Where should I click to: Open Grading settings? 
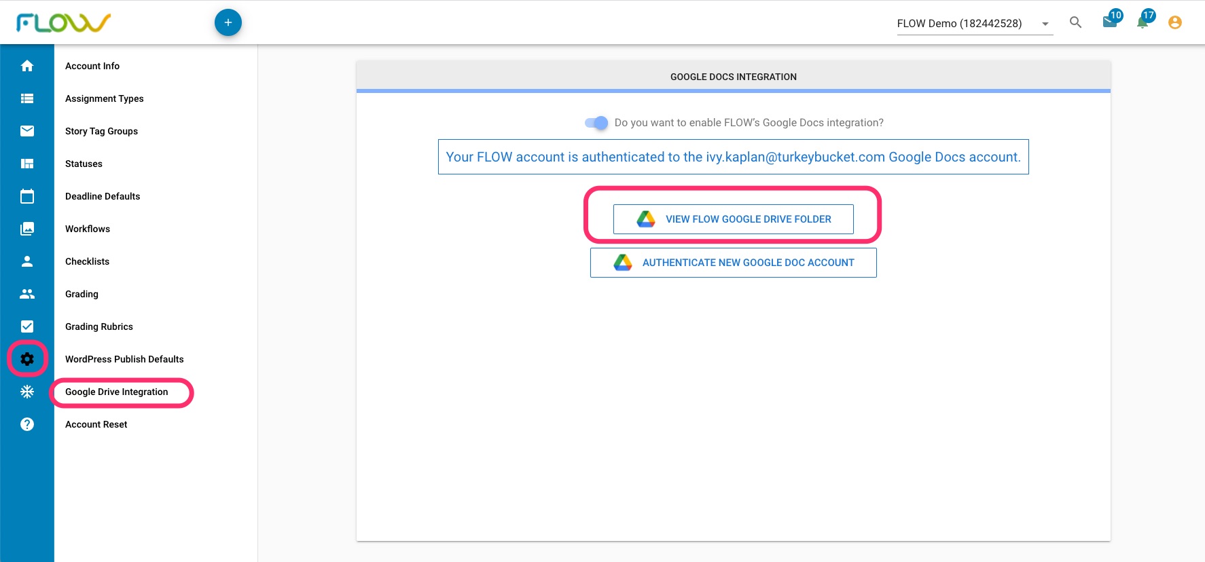[82, 294]
